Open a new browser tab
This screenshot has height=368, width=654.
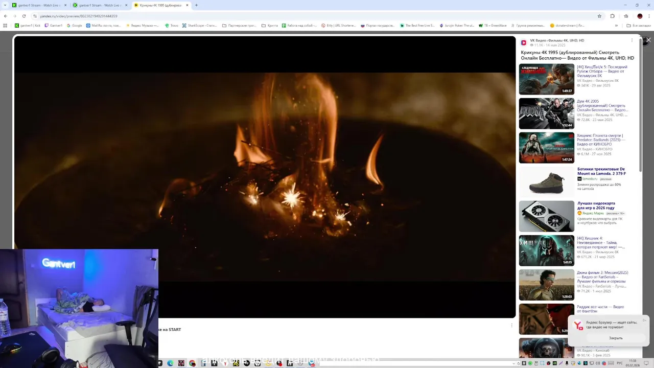196,5
